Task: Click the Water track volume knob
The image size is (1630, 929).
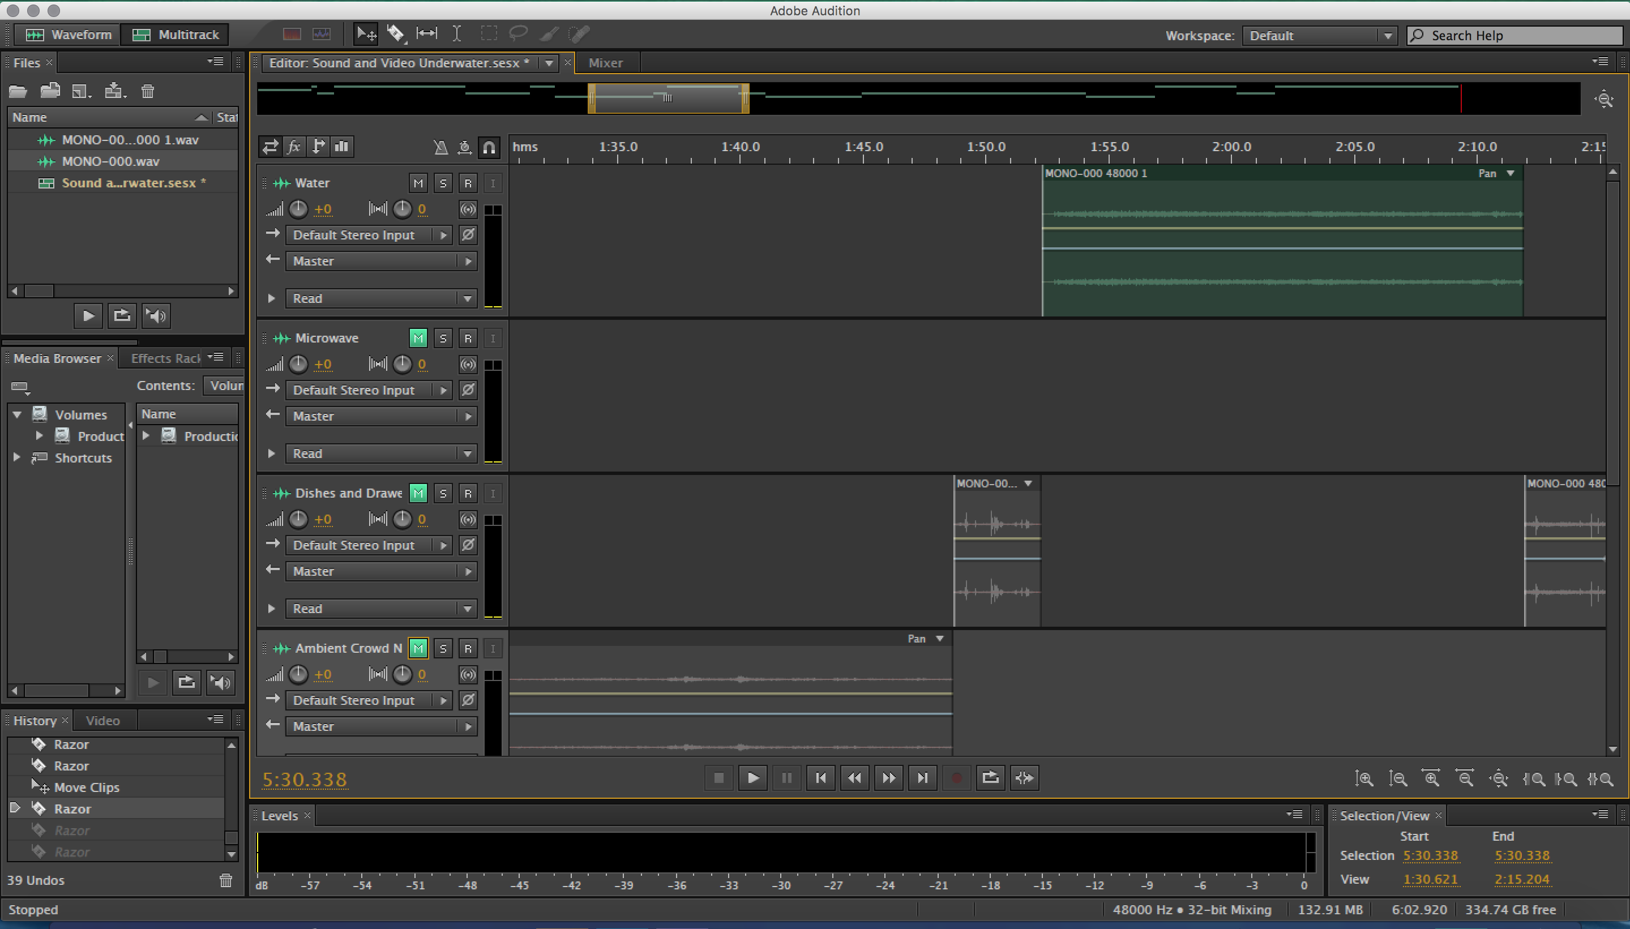Action: [x=298, y=209]
